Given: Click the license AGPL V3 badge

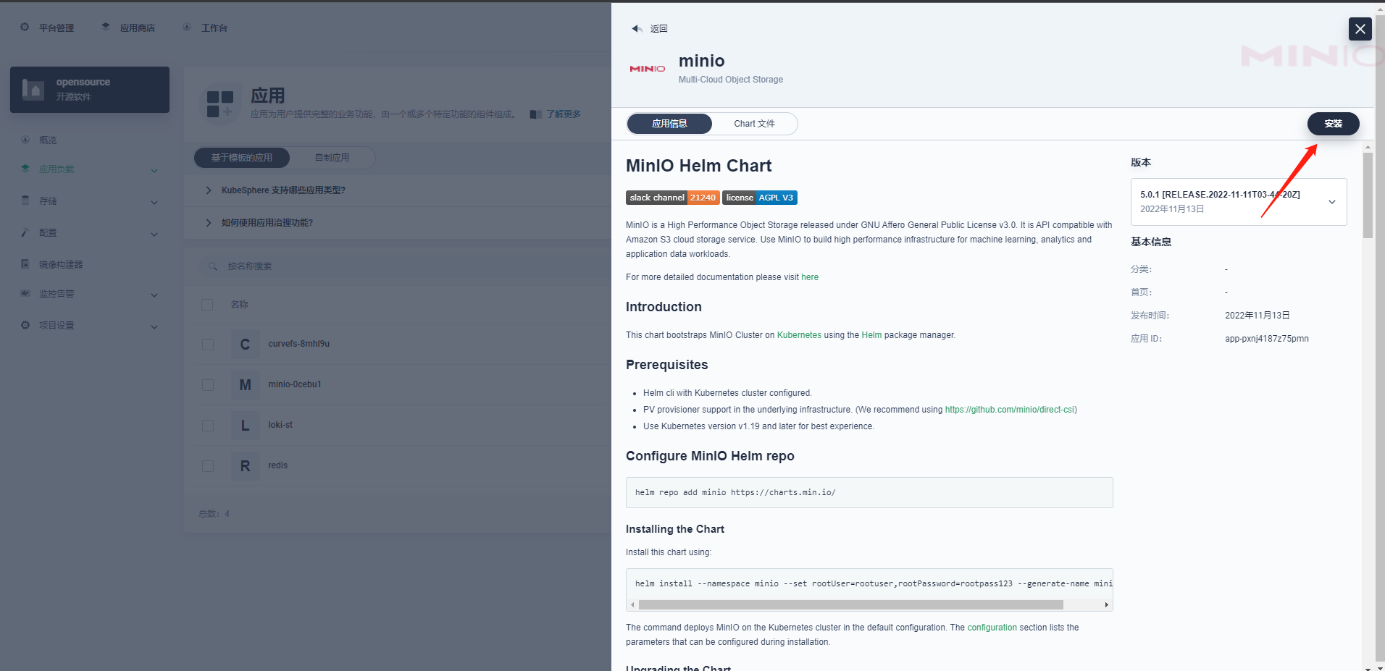Looking at the screenshot, I should click(760, 198).
